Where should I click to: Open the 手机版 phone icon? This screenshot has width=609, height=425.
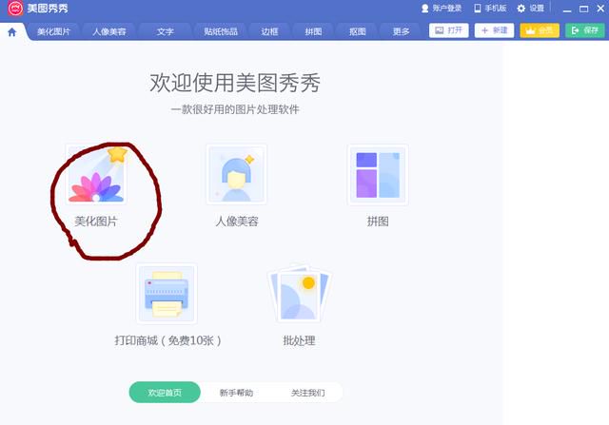click(478, 9)
